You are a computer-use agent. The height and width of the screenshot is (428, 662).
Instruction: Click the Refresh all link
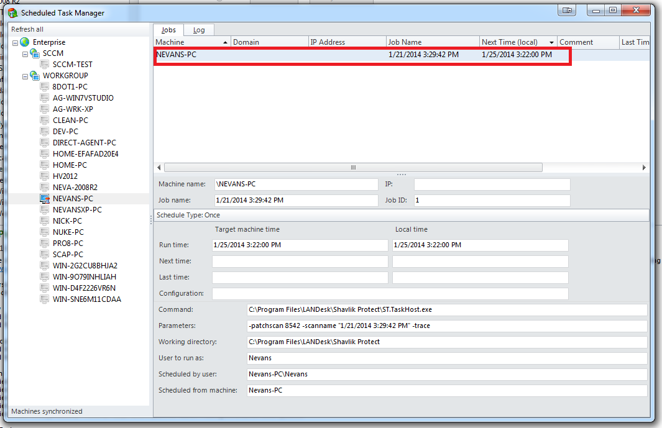[x=27, y=29]
